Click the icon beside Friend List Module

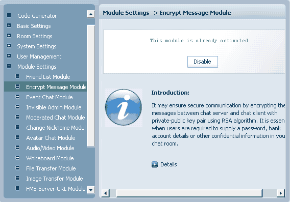click(x=17, y=76)
